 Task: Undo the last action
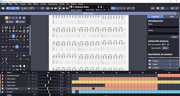click(38, 8)
